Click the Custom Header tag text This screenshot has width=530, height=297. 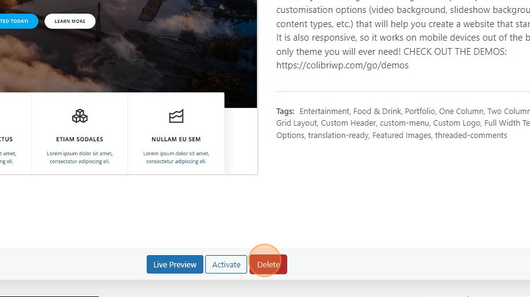[x=348, y=123]
